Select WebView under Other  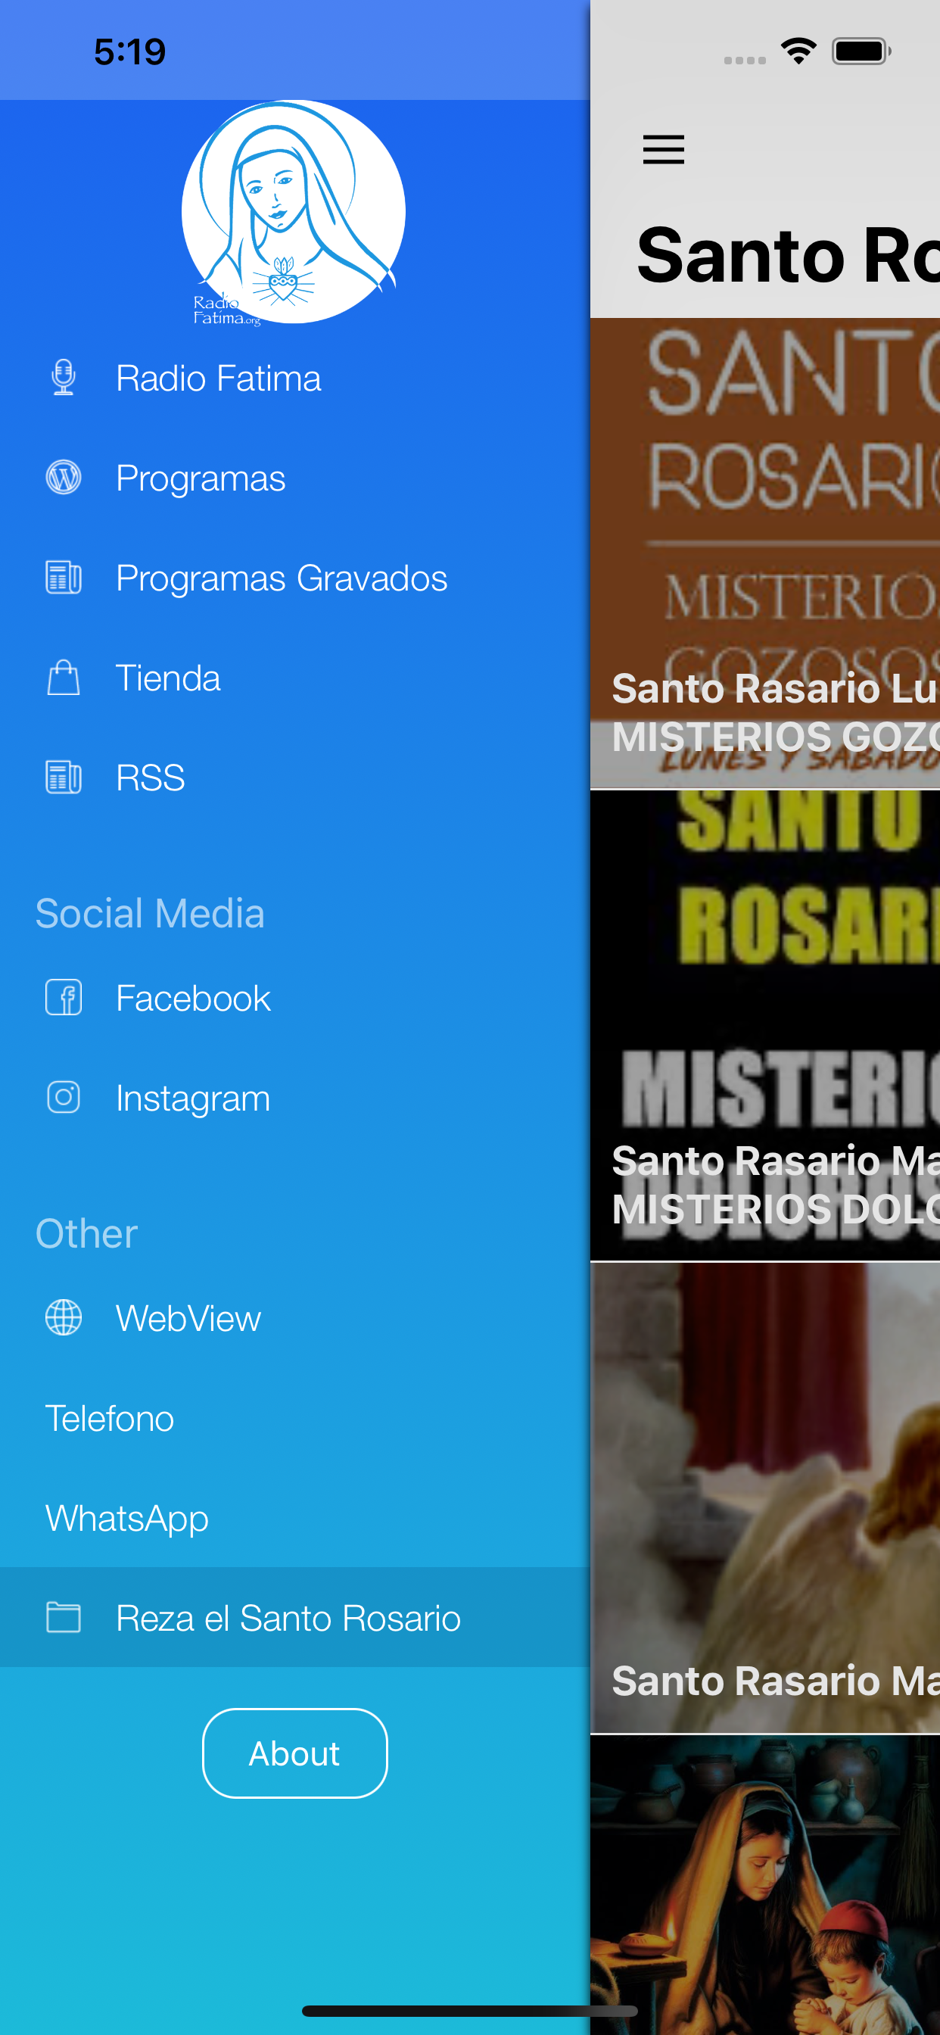tap(294, 1318)
